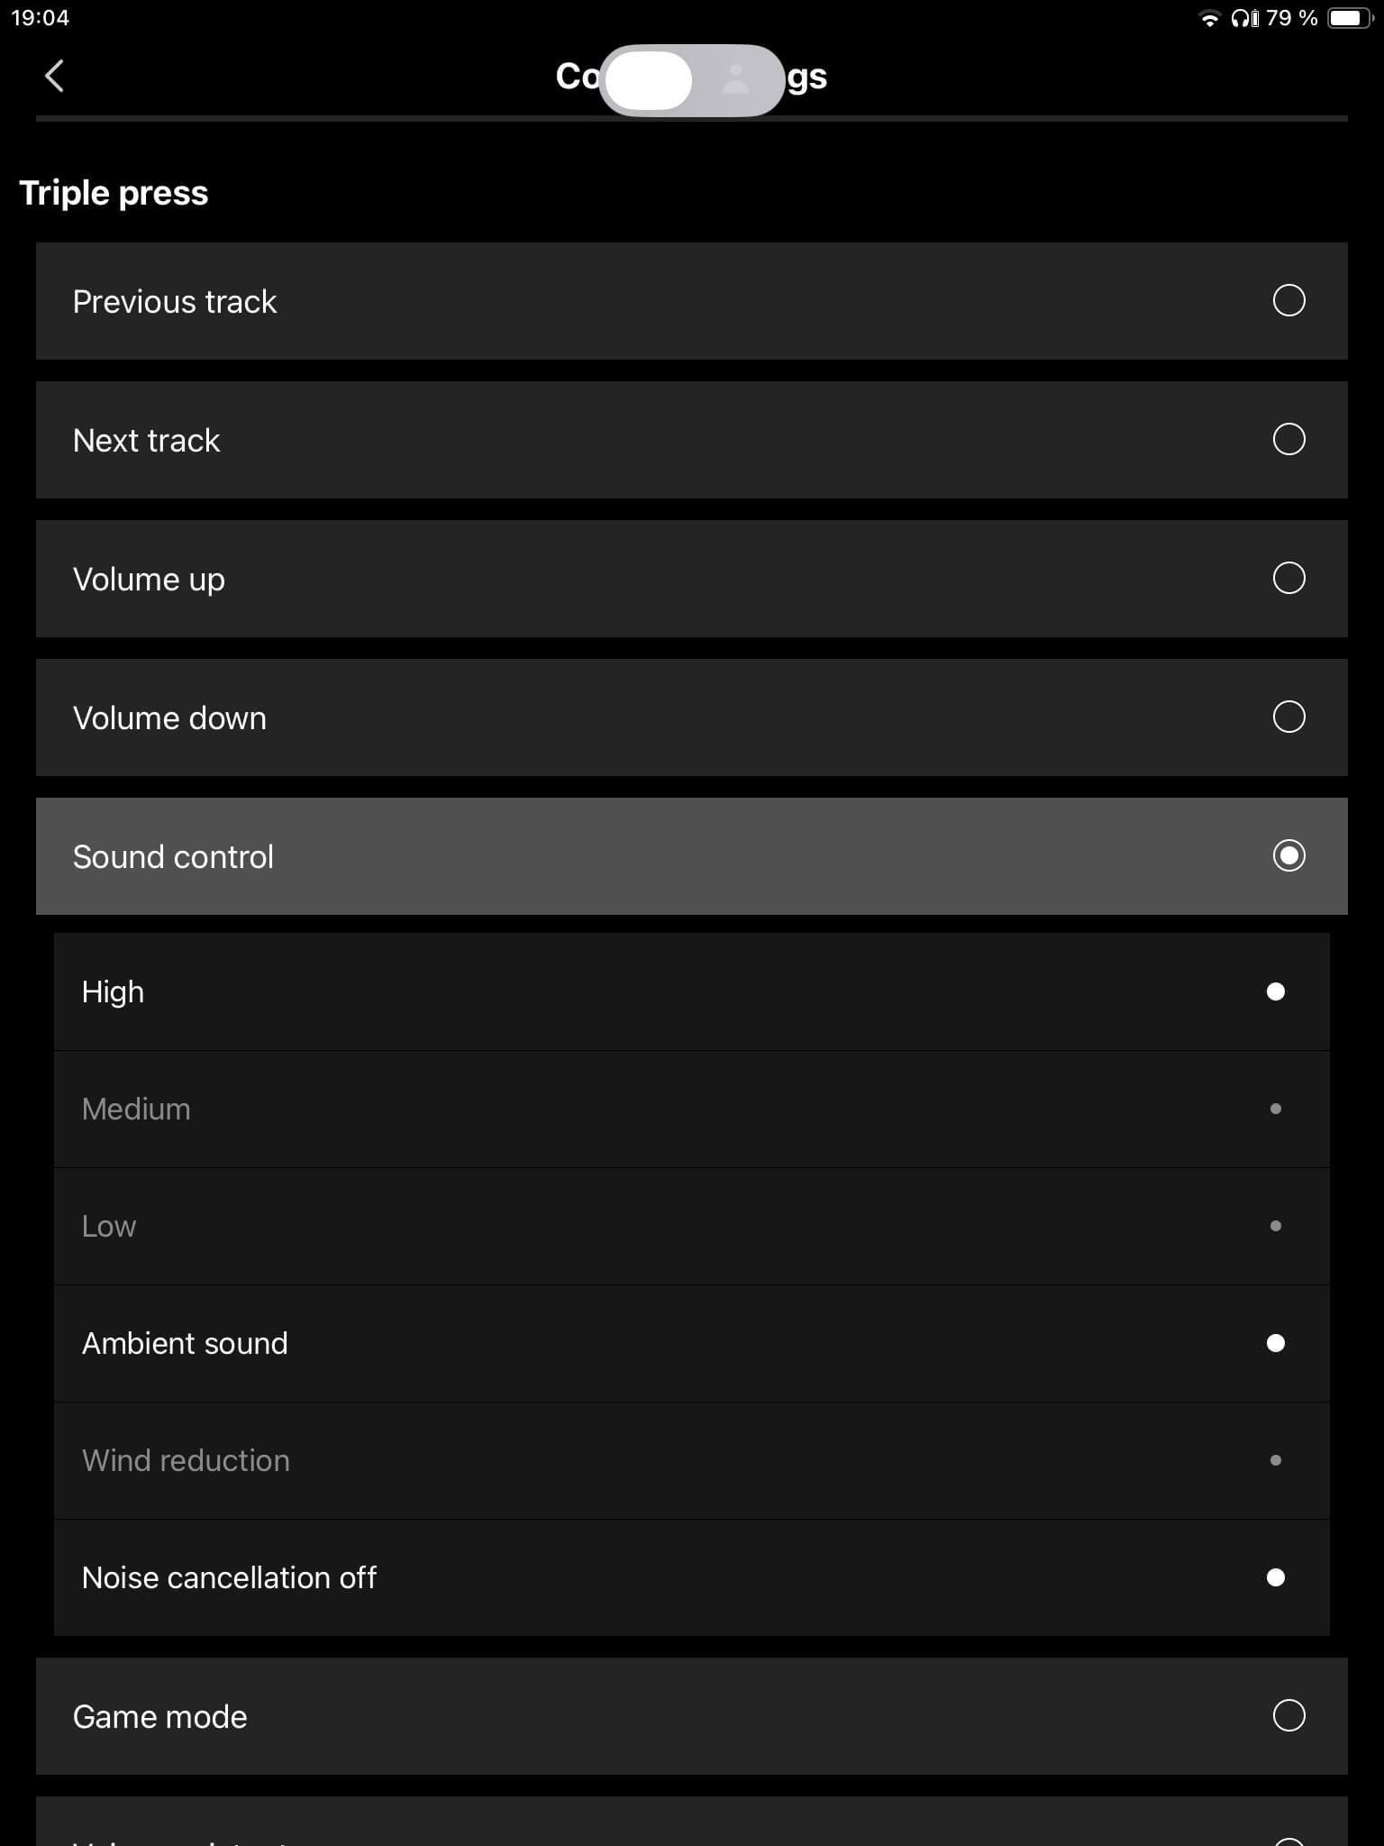Select the Previous track radio button
This screenshot has width=1384, height=1846.
point(1288,300)
